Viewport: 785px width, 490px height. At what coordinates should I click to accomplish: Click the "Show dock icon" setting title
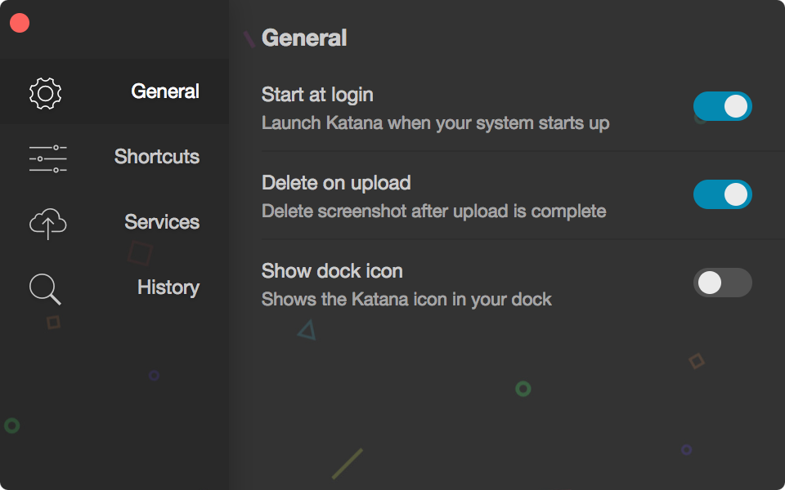pyautogui.click(x=332, y=271)
